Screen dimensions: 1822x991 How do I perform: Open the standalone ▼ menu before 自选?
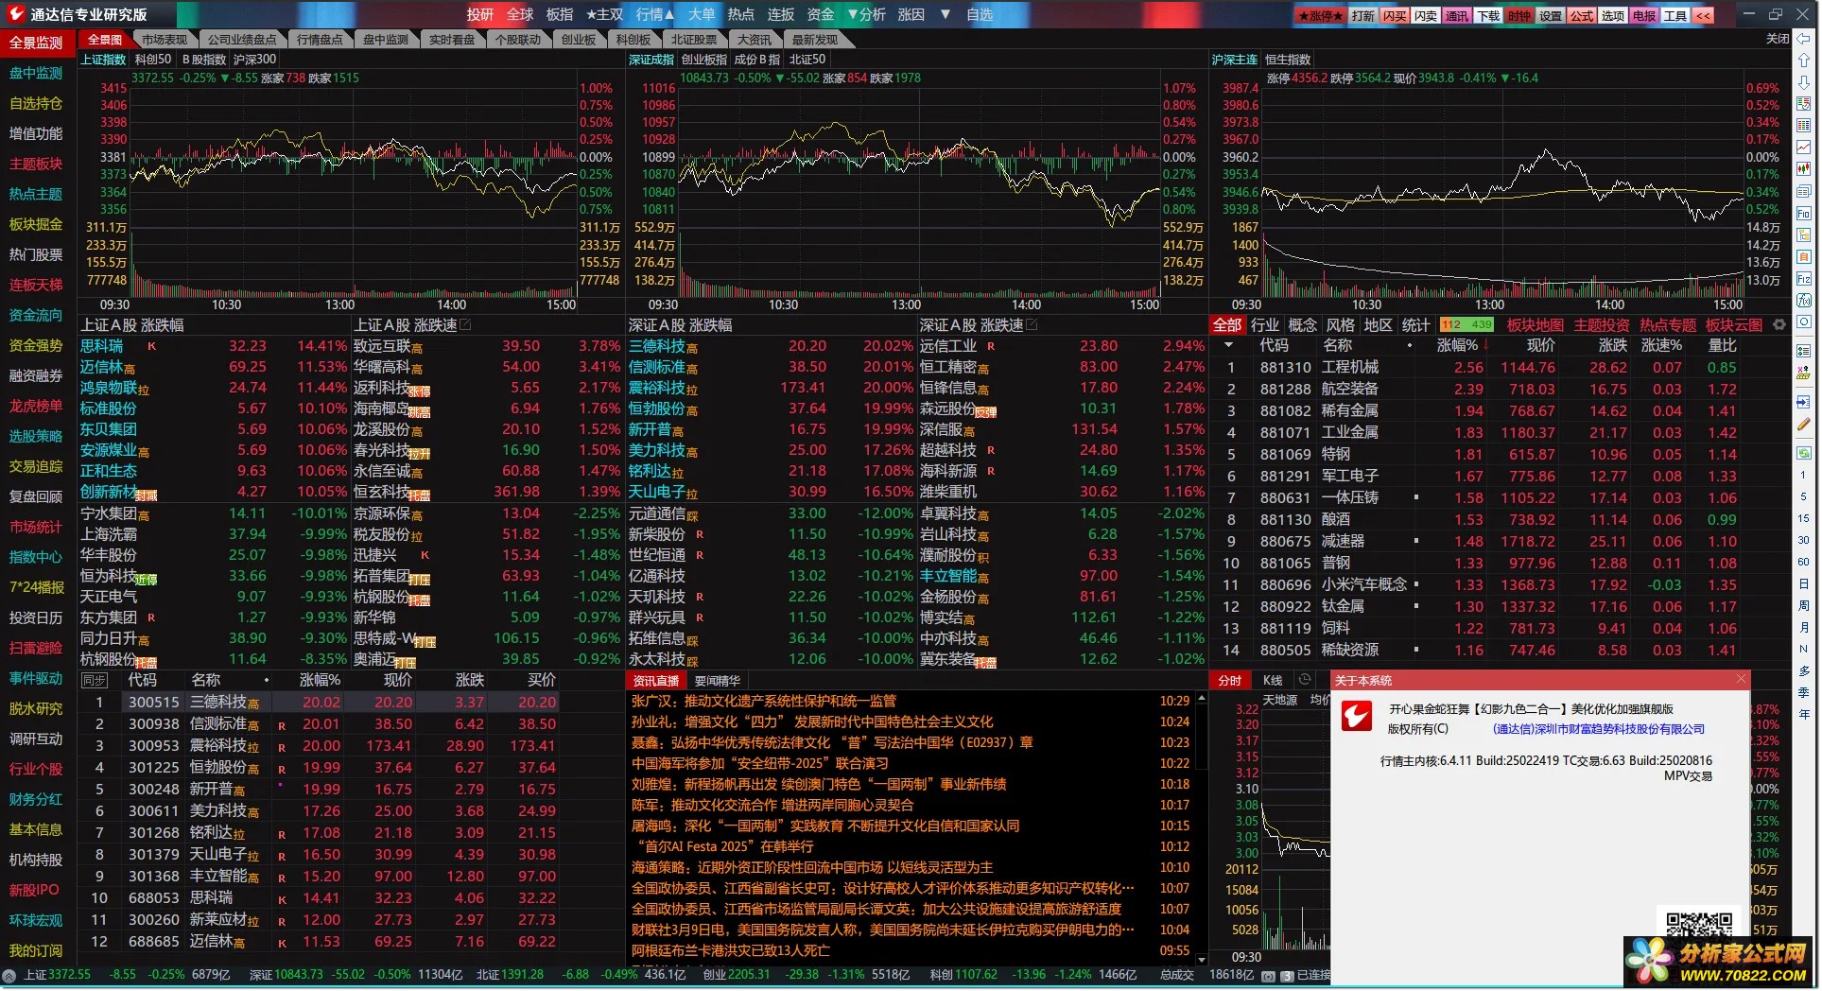tap(945, 14)
